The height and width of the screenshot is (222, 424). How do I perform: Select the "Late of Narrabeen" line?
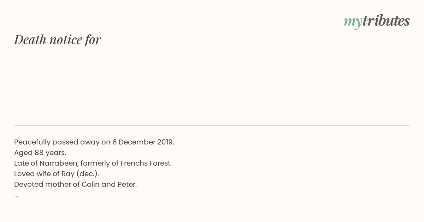coord(93,163)
